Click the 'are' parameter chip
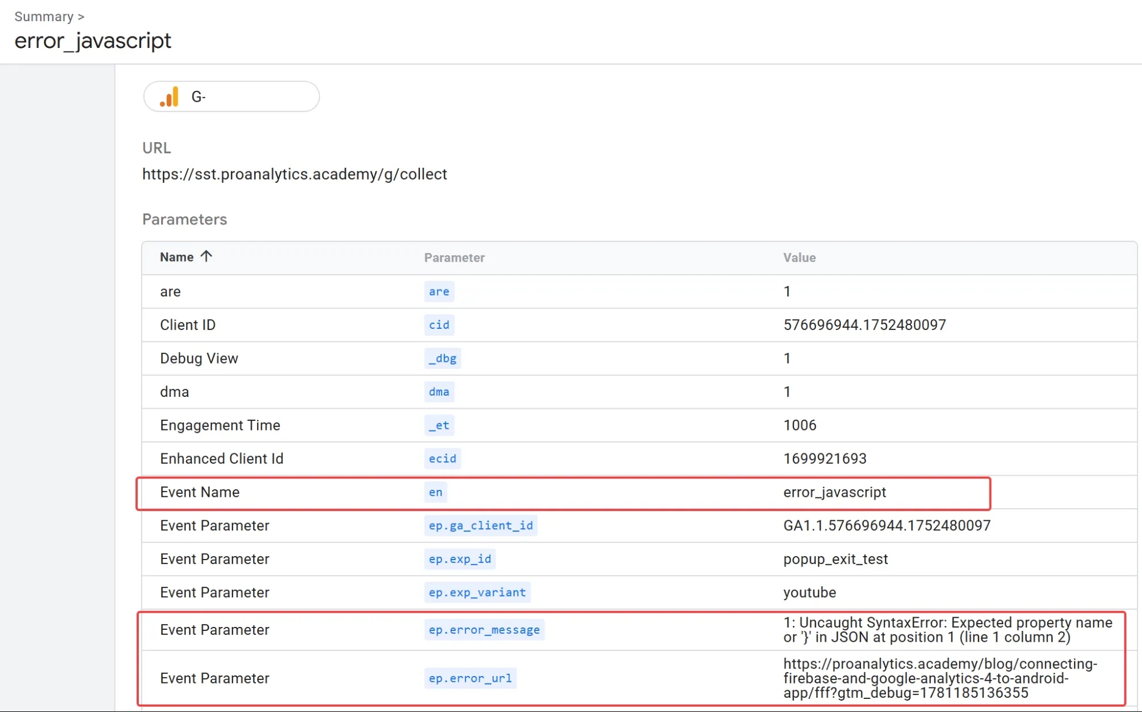Screen dimensions: 1142x712 coord(439,292)
